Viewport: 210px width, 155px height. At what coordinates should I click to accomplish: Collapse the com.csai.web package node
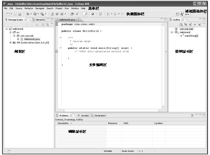tap(14, 36)
